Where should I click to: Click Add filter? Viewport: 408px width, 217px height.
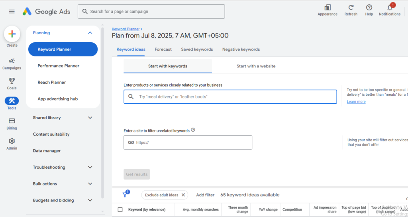pyautogui.click(x=205, y=195)
